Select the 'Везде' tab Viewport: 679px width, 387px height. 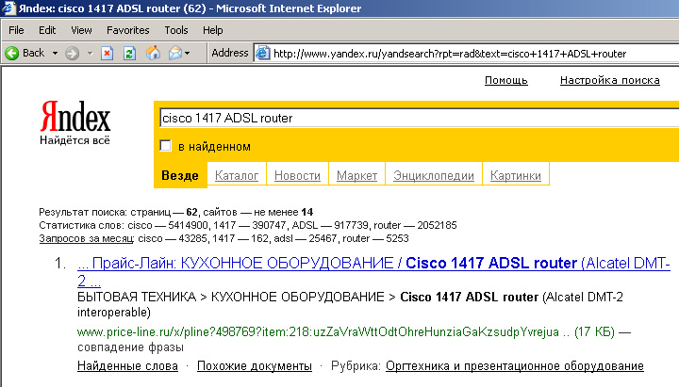(x=180, y=175)
